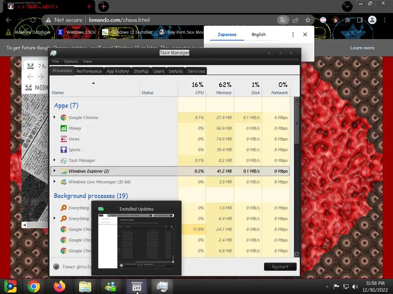
Task: Show hidden tray icons arrow
Action: click(x=327, y=287)
